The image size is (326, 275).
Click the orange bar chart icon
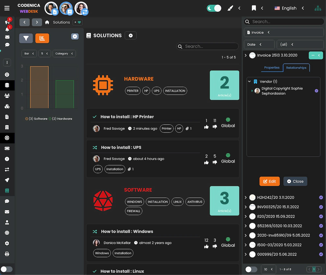pos(42,38)
